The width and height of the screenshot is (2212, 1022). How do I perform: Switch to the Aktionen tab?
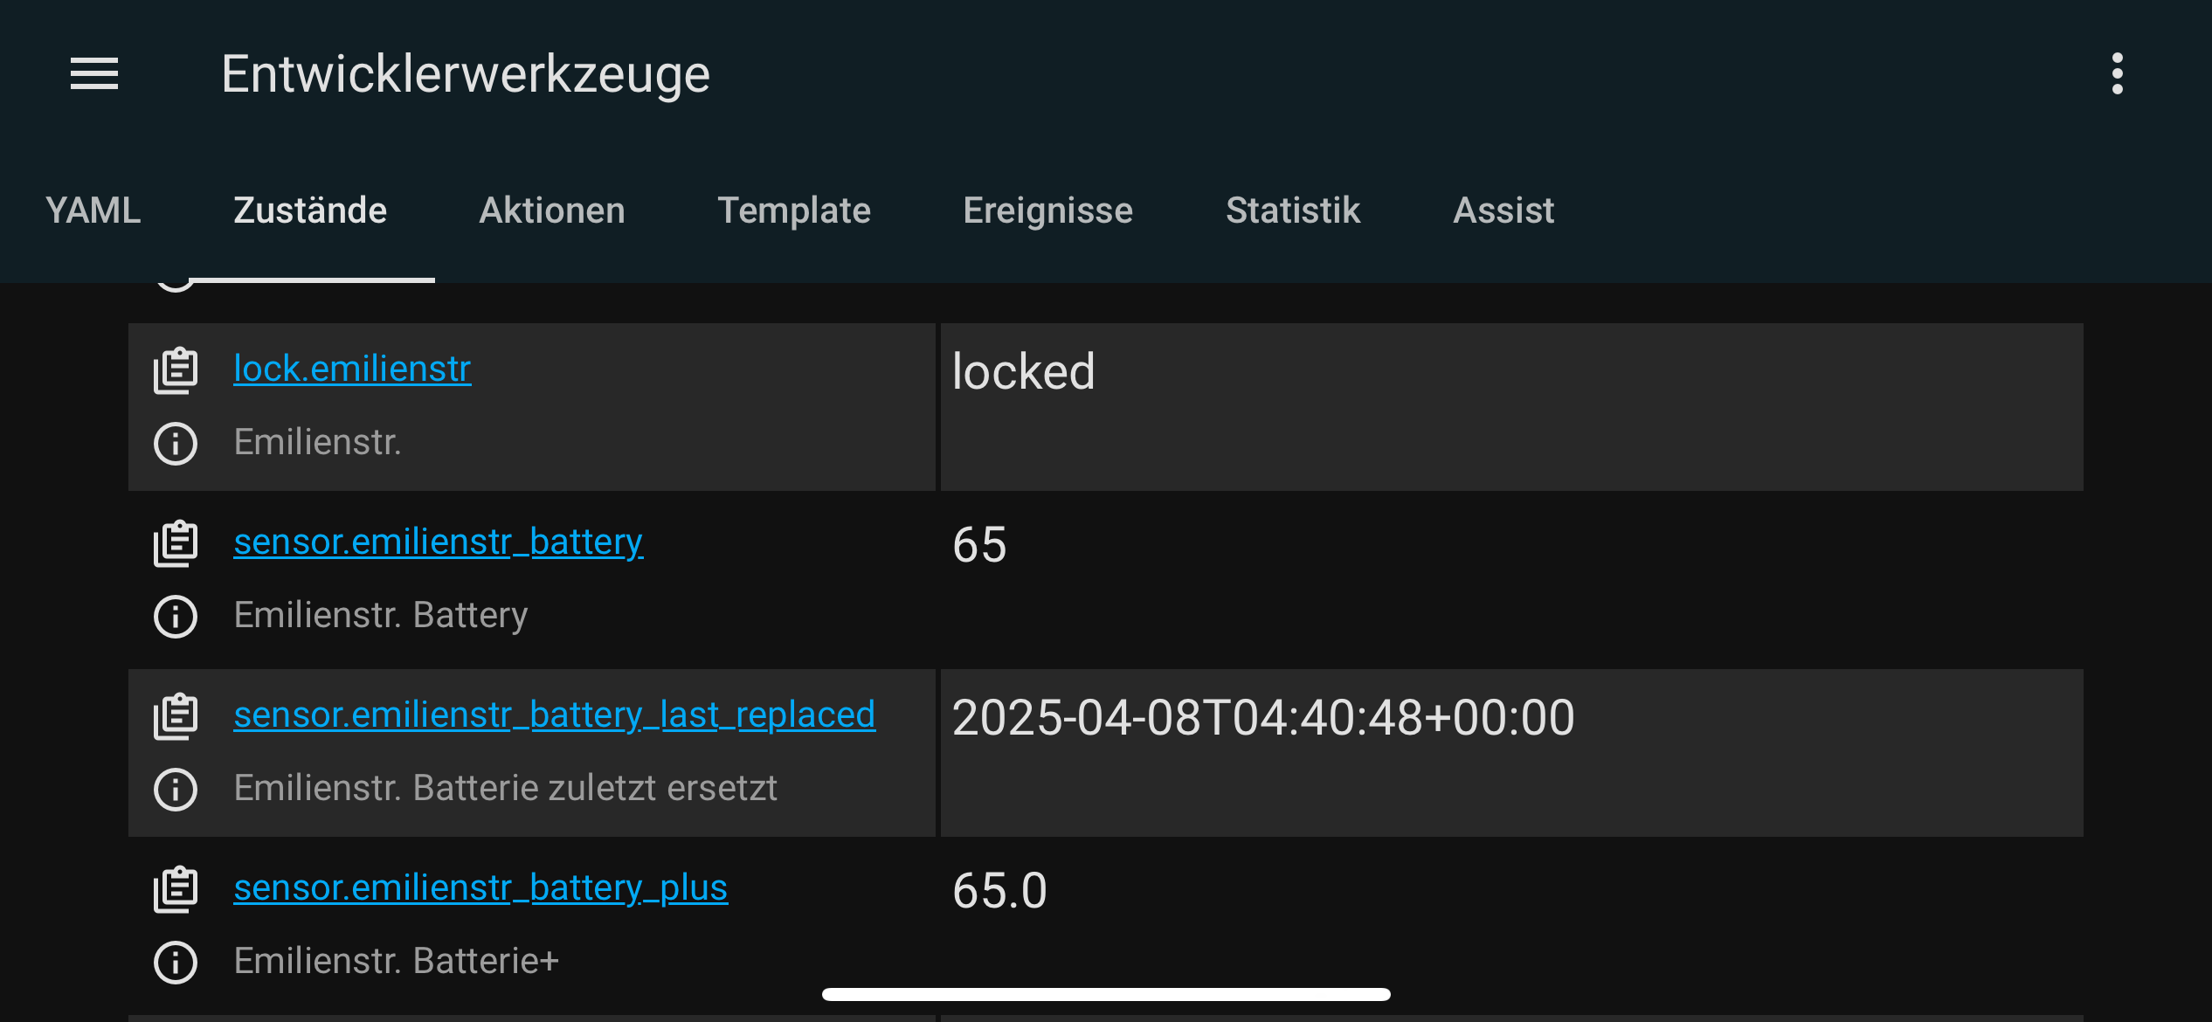pos(552,211)
